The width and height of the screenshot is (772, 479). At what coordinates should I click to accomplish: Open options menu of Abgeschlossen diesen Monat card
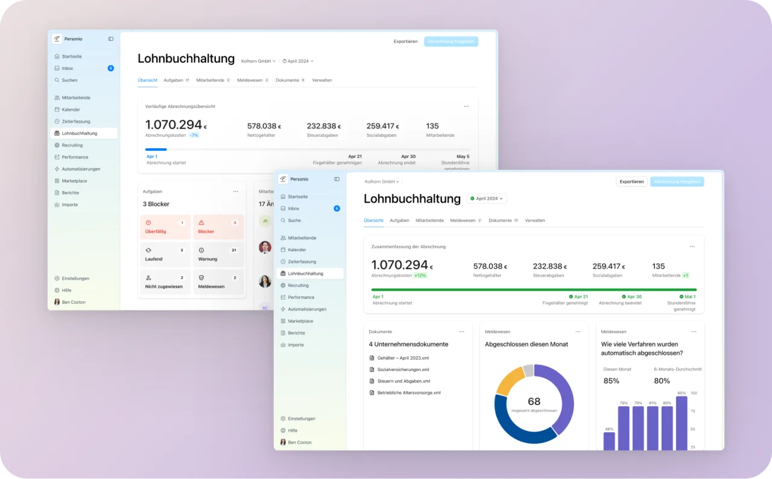coord(578,331)
